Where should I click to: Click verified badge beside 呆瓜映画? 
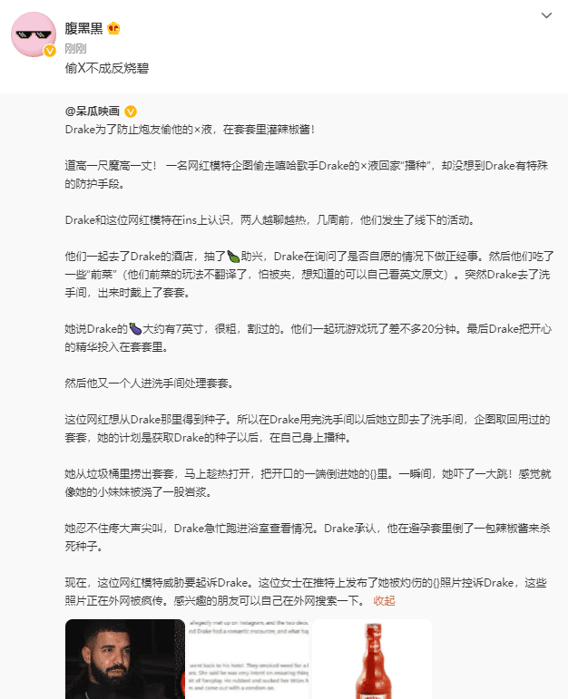131,111
